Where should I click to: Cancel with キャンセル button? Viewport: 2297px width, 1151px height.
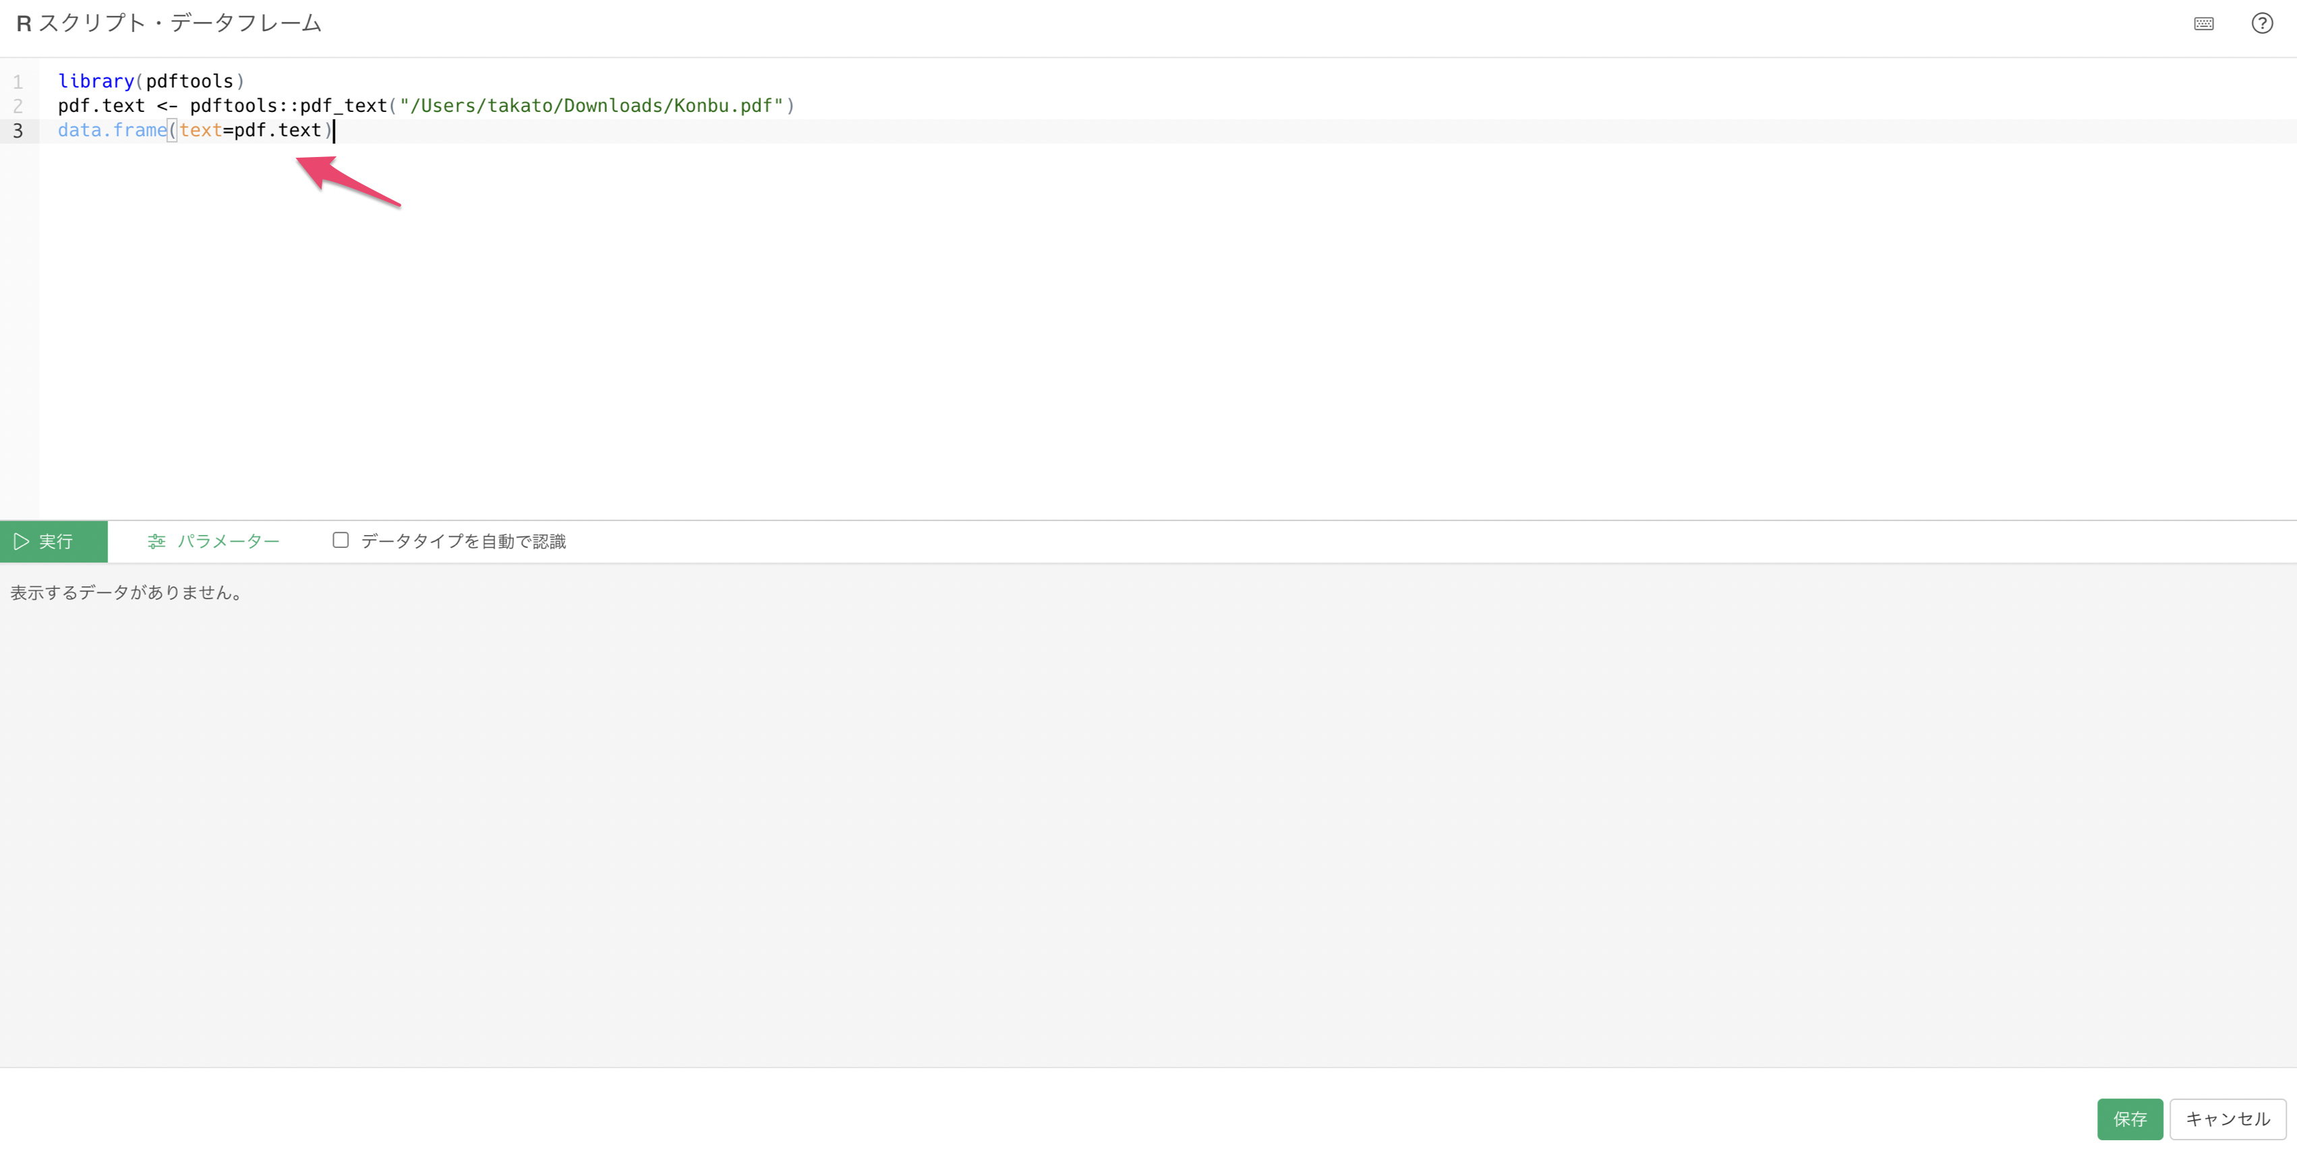coord(2228,1119)
